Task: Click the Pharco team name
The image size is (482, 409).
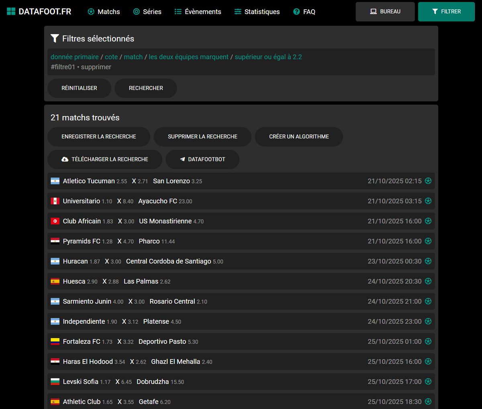Action: [149, 241]
